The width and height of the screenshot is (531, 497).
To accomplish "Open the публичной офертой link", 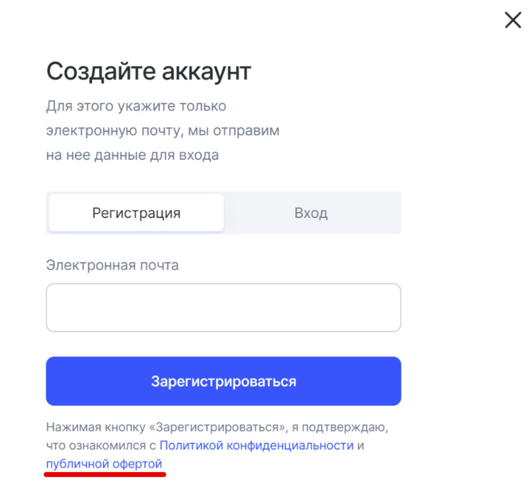I will coord(104,464).
